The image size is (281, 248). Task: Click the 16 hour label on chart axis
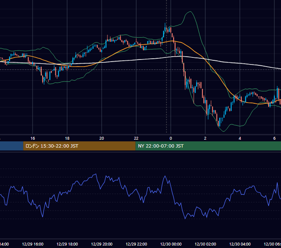[33, 138]
